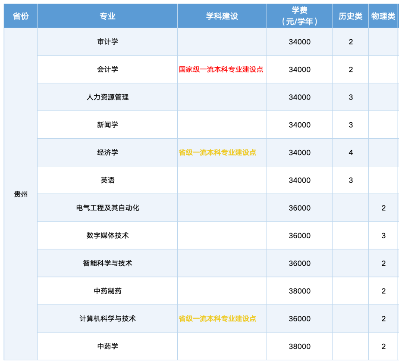Click the red 国家级一流本科专业建设点 text
399x364 pixels.
pos(221,69)
